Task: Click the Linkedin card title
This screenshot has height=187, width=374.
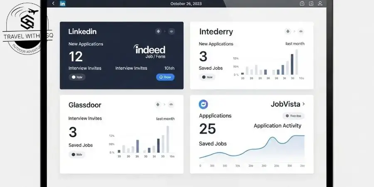Action: (83, 32)
